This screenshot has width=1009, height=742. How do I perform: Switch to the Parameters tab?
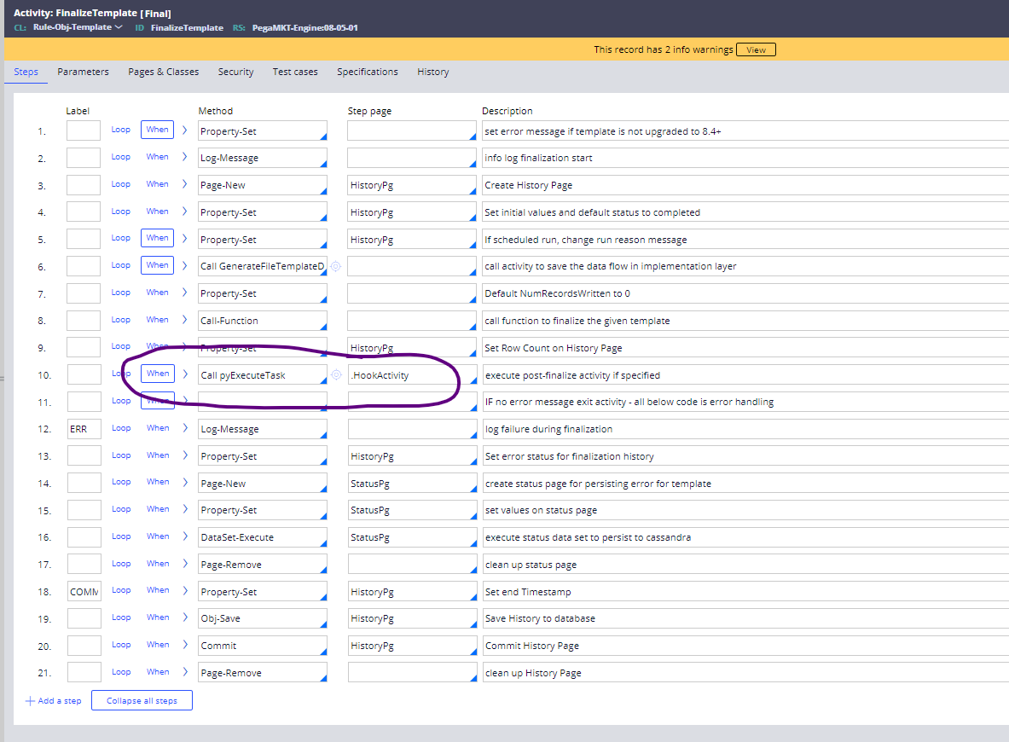tap(83, 72)
